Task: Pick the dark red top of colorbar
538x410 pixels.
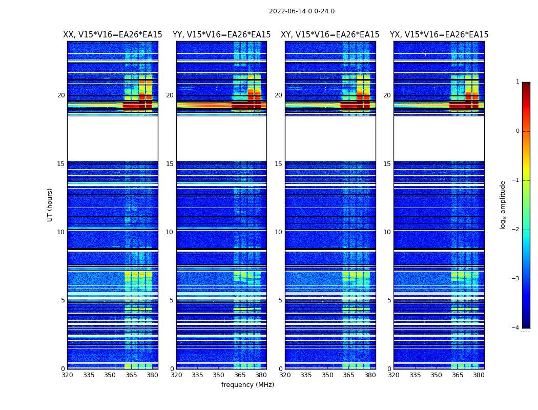Action: pos(526,85)
